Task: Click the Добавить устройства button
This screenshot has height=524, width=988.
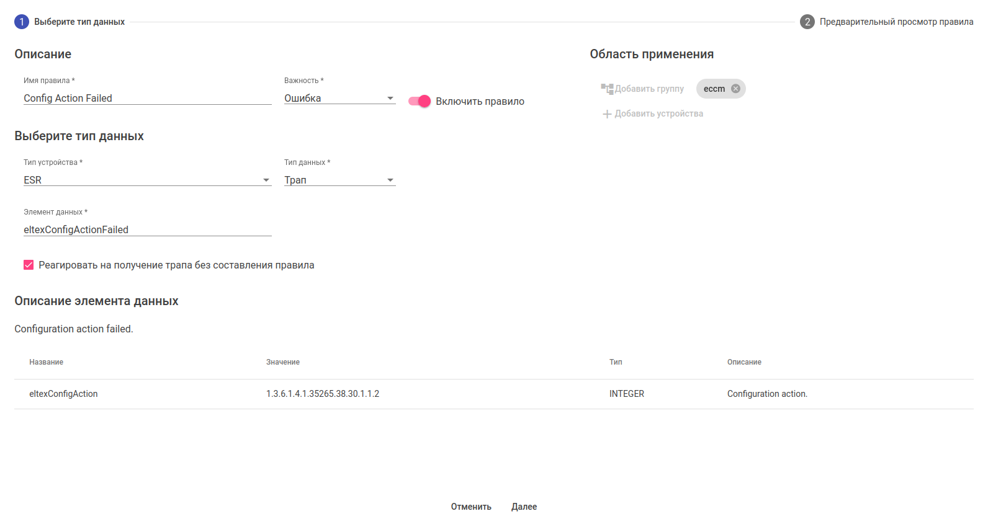Action: pyautogui.click(x=658, y=114)
